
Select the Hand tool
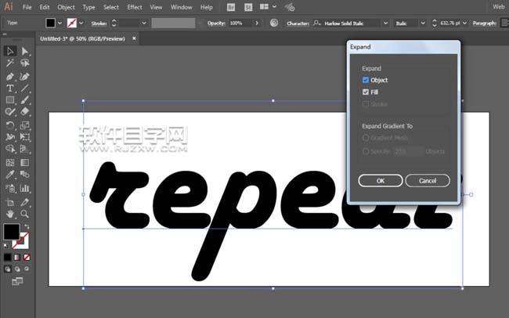tap(9, 214)
